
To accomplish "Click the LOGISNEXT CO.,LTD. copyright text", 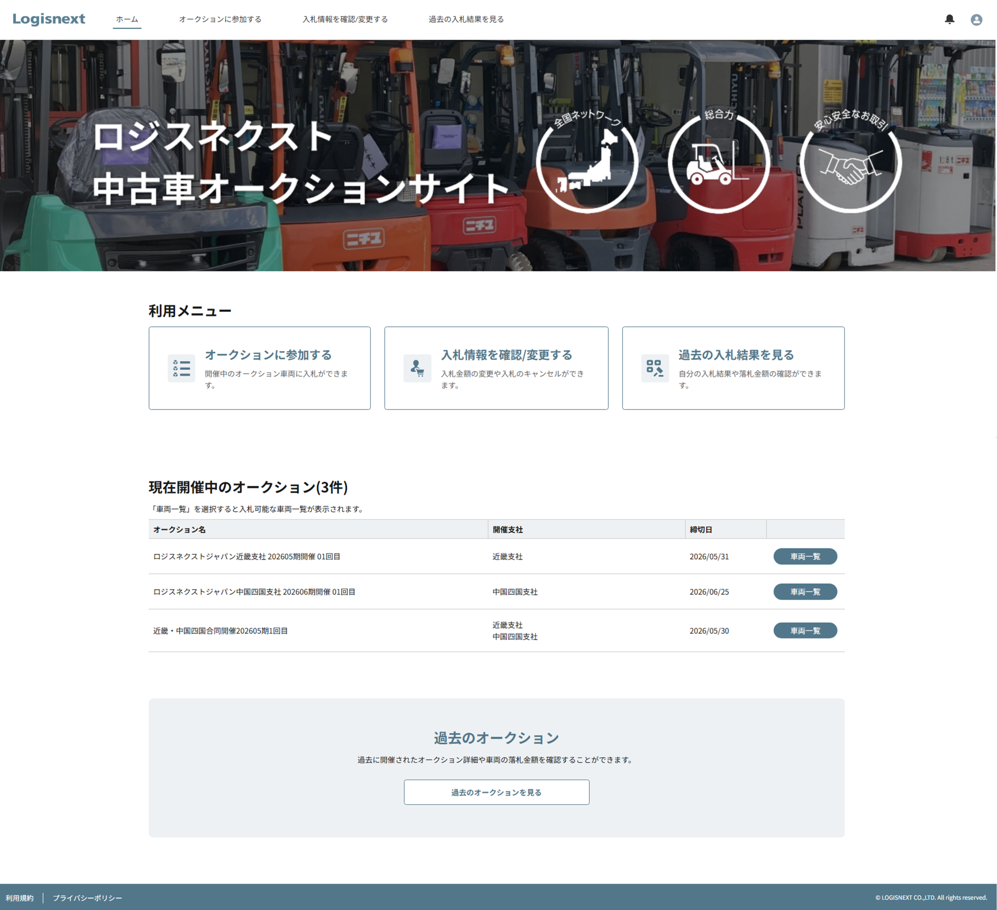I will [931, 897].
